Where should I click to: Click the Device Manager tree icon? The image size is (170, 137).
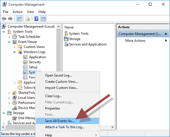click(x=15, y=108)
